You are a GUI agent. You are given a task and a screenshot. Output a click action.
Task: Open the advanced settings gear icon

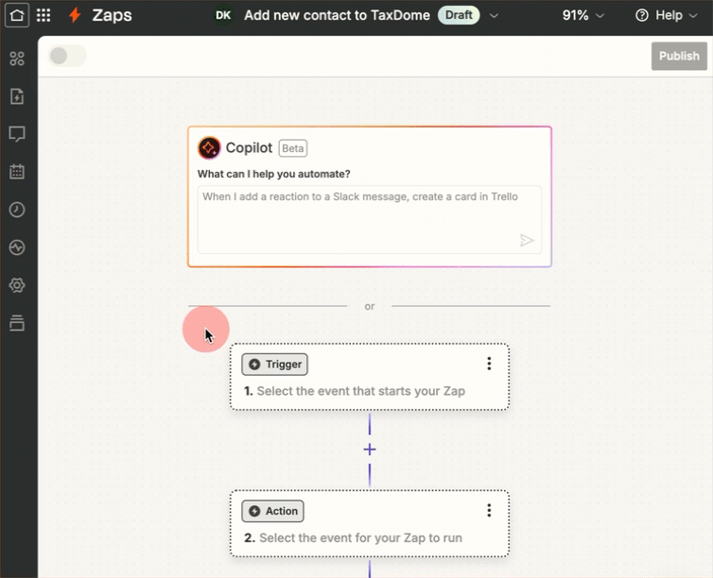[x=16, y=285]
